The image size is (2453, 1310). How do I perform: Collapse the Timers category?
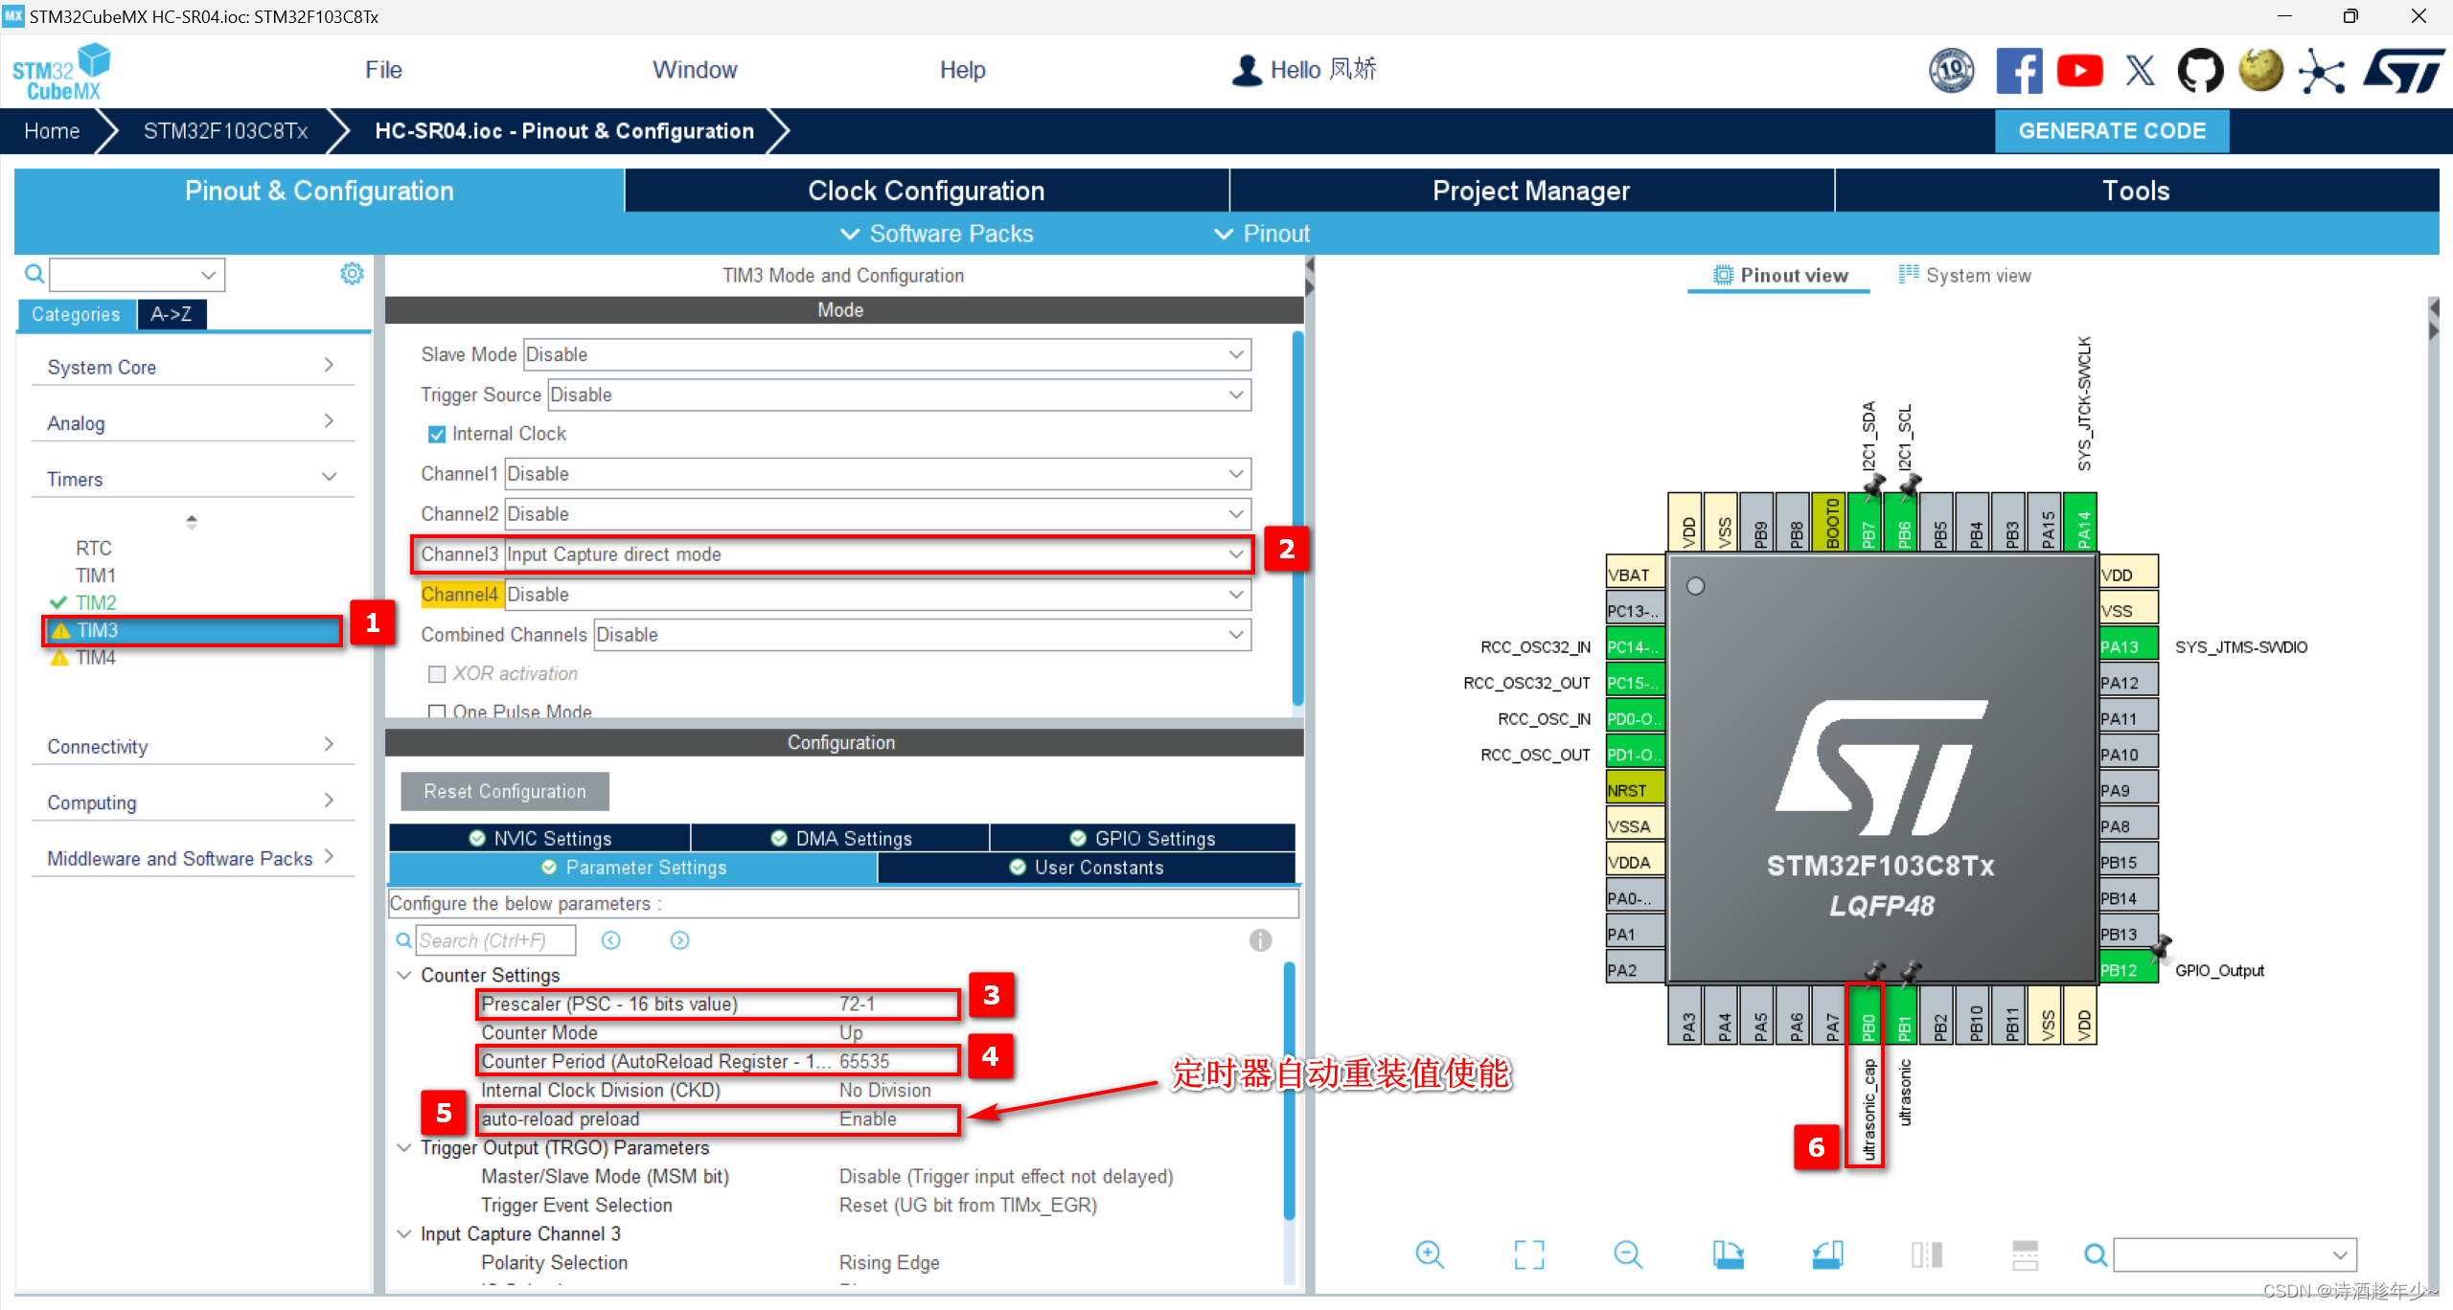[192, 479]
